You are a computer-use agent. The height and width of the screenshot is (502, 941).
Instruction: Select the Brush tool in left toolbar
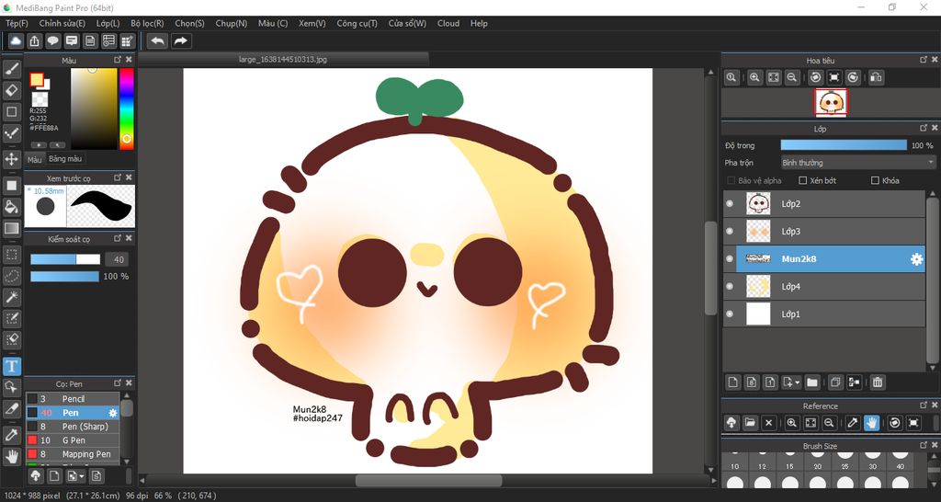pyautogui.click(x=11, y=69)
